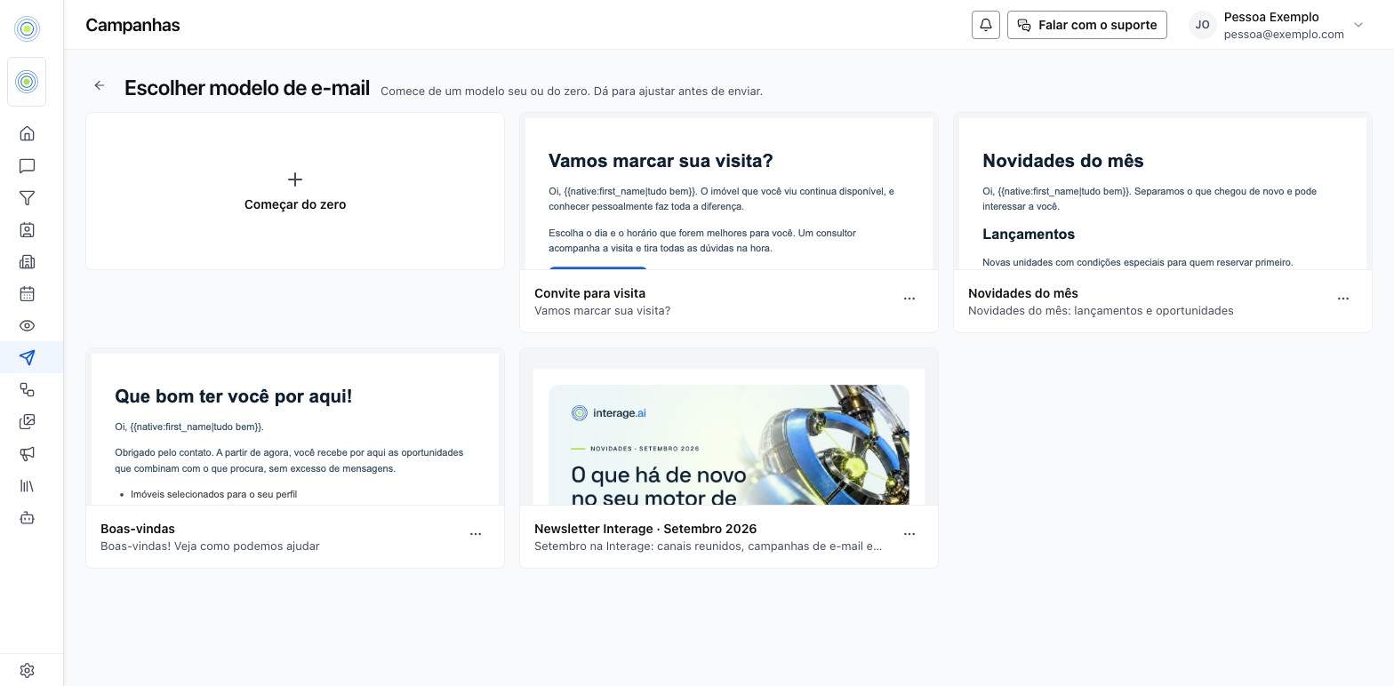Select the Boas-vindas template preview thumbnail

coord(295,427)
